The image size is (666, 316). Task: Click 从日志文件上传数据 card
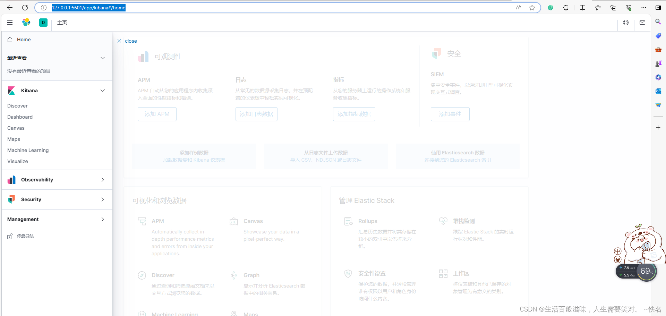326,156
